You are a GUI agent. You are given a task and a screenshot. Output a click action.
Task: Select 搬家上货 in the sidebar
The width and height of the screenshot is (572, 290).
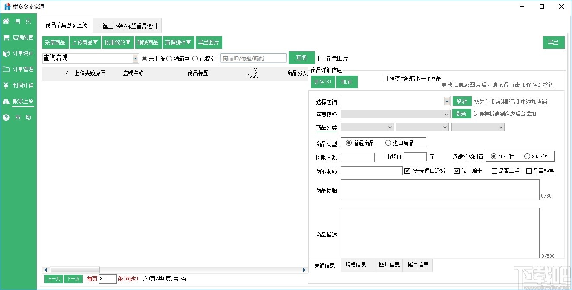coord(18,101)
